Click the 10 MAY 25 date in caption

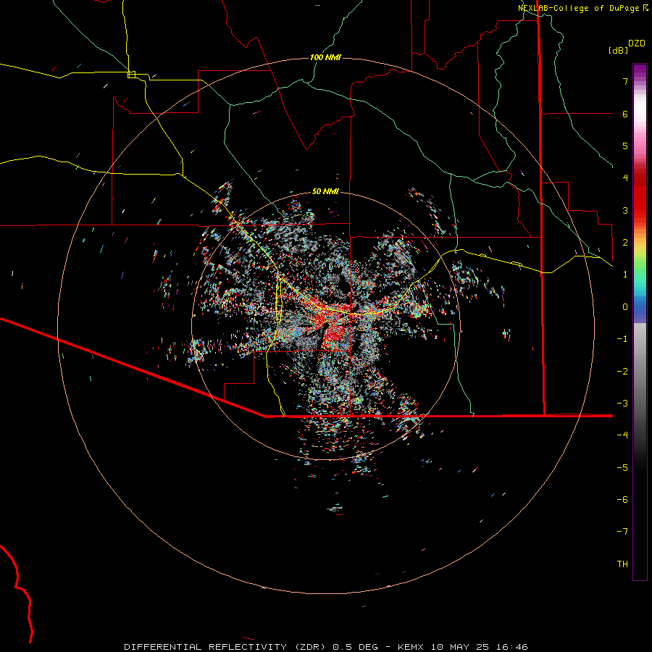pyautogui.click(x=459, y=647)
